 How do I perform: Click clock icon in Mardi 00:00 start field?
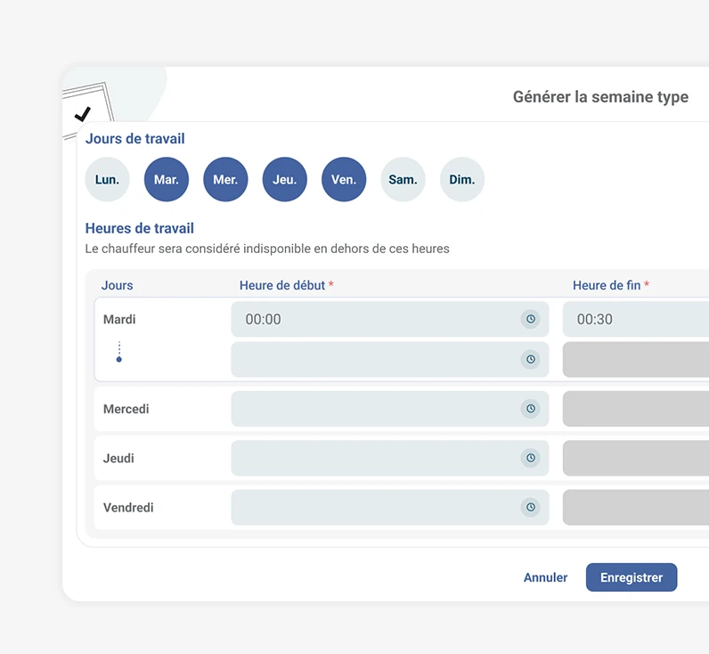click(530, 319)
